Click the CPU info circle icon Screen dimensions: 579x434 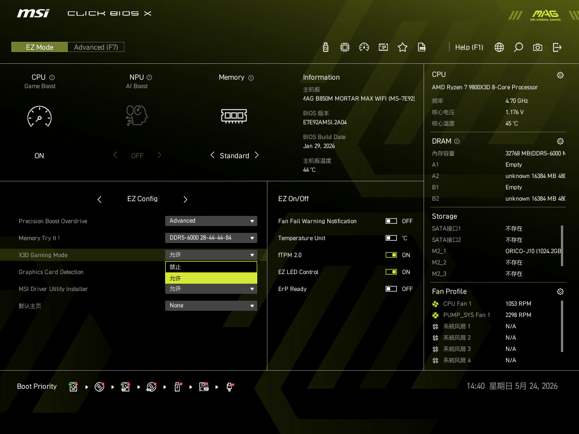pyautogui.click(x=52, y=77)
